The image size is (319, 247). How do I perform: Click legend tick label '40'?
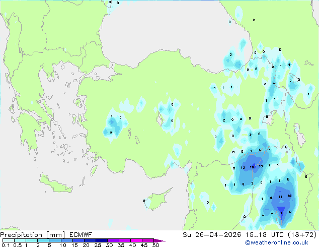coord(132,245)
